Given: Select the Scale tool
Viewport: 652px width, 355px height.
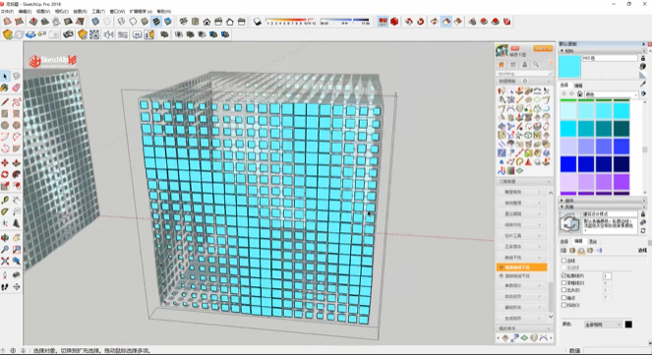Looking at the screenshot, I should [x=5, y=186].
